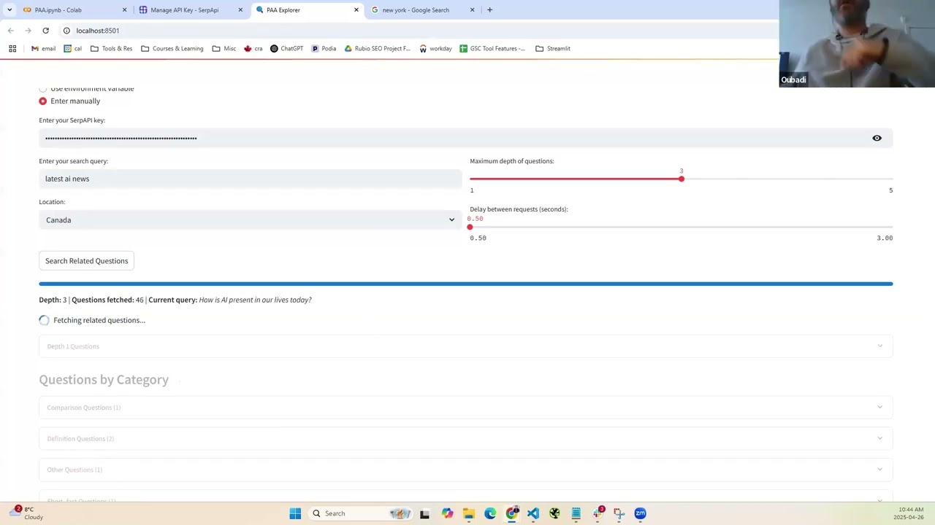Click the Oubadi webcam thumbnail
This screenshot has width=935, height=525.
tap(857, 44)
